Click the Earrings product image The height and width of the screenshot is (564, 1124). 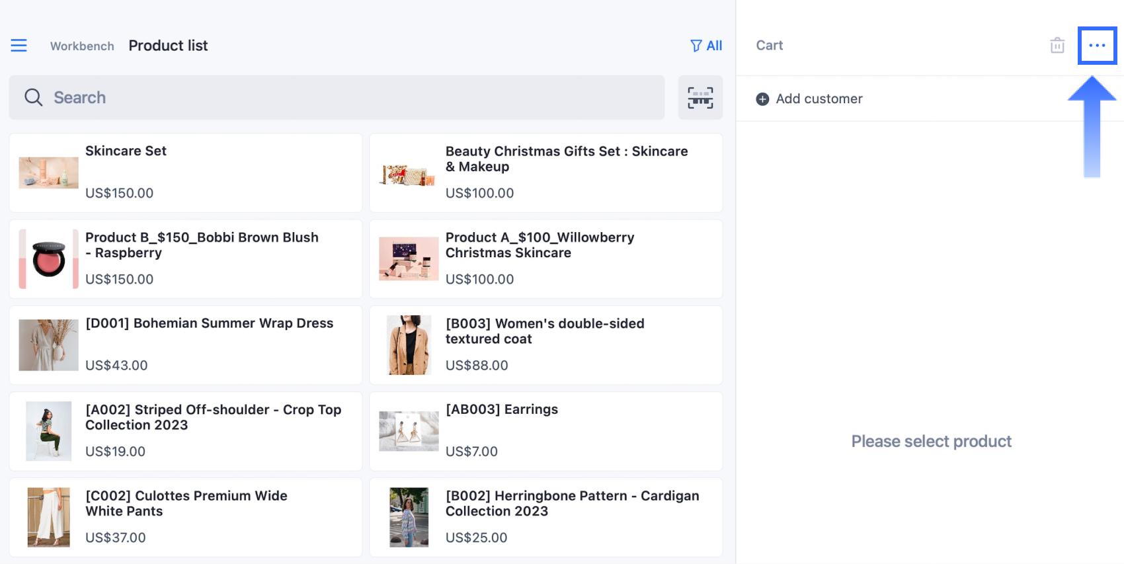pyautogui.click(x=409, y=431)
